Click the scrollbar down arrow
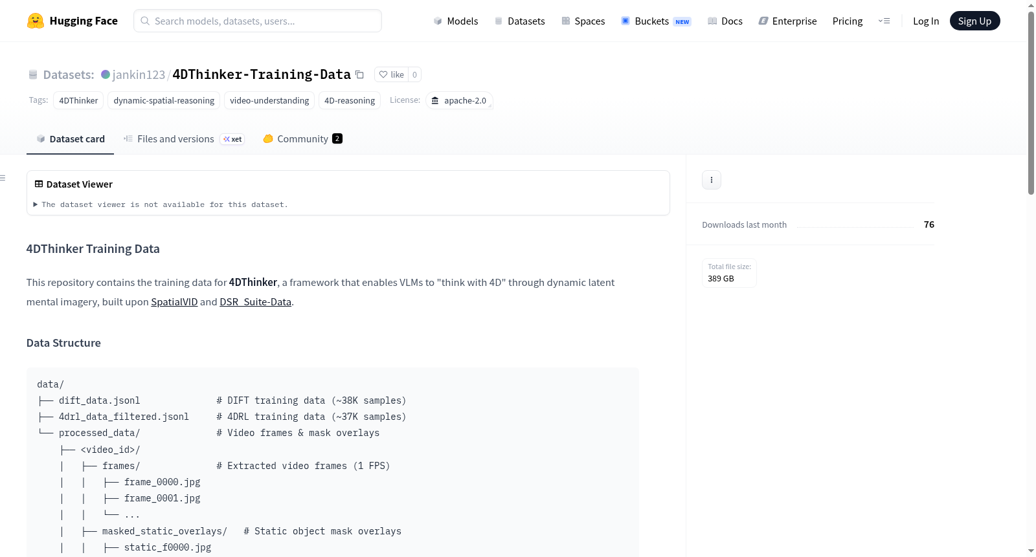This screenshot has width=1036, height=557. pyautogui.click(x=1031, y=551)
